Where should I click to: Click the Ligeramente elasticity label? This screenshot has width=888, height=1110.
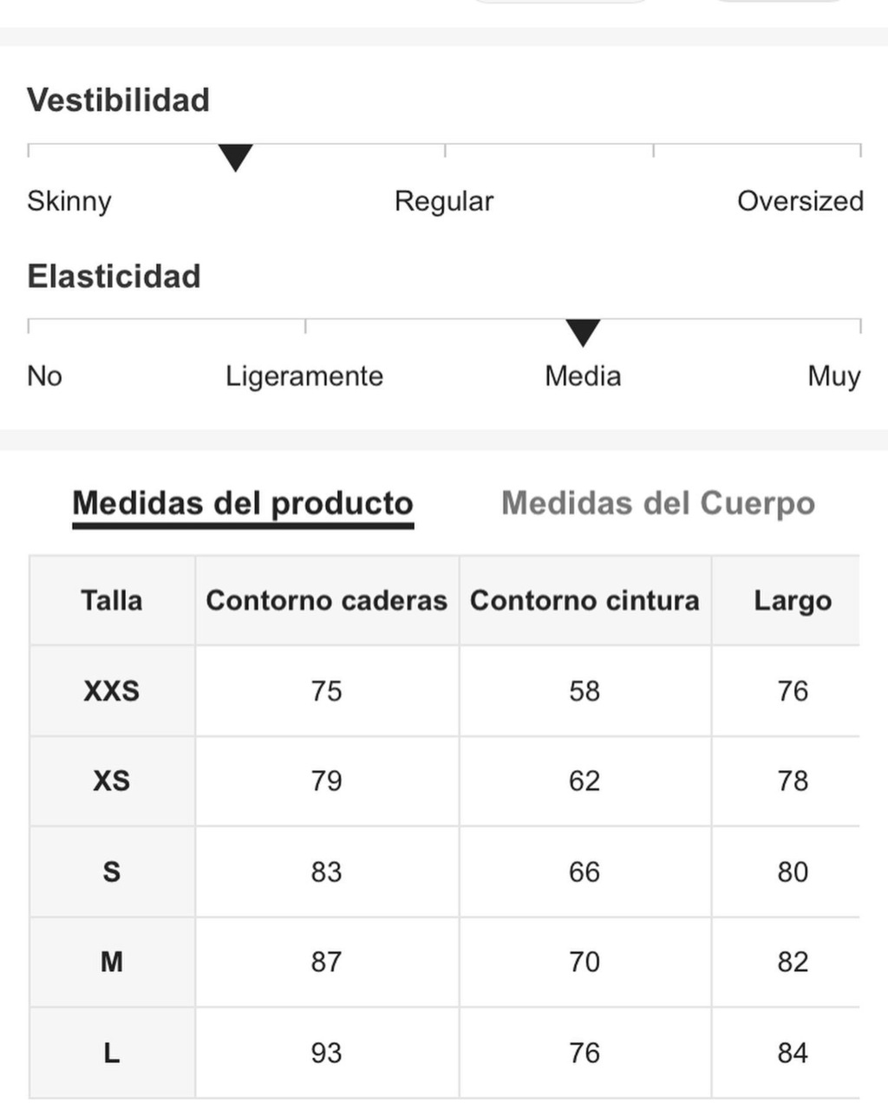point(304,376)
